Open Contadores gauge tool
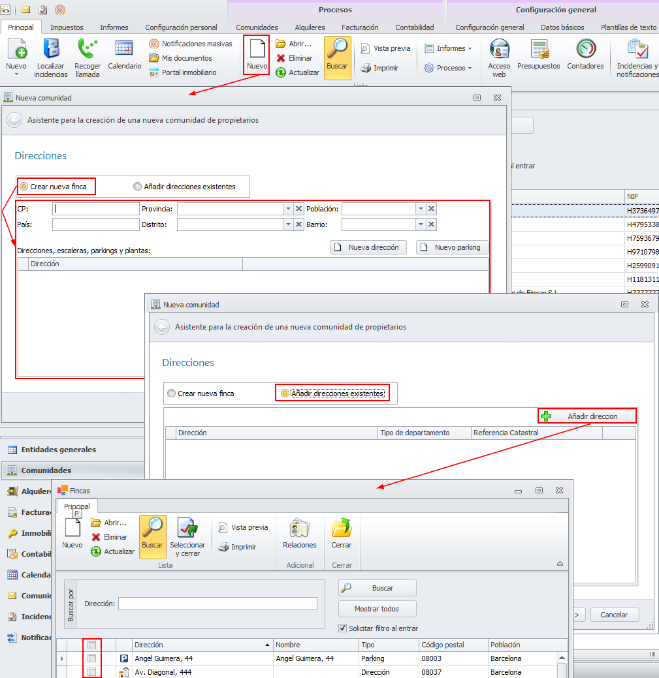This screenshot has height=678, width=659. point(585,54)
